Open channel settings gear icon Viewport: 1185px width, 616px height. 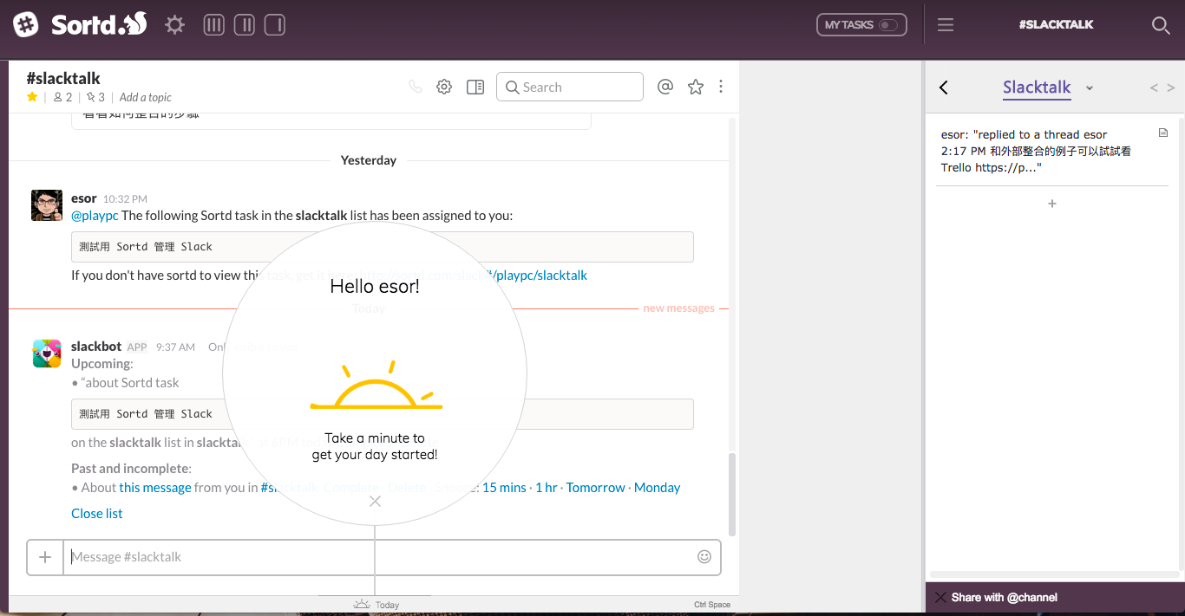[444, 87]
